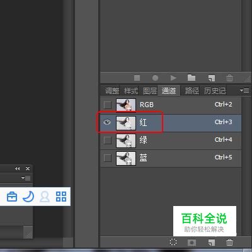
Task: Click the Ctrl+2 shortcut label
Action: coord(223,105)
